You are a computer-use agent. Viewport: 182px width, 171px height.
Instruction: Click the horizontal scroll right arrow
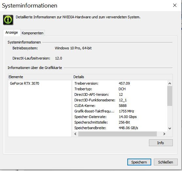pyautogui.click(x=164, y=134)
